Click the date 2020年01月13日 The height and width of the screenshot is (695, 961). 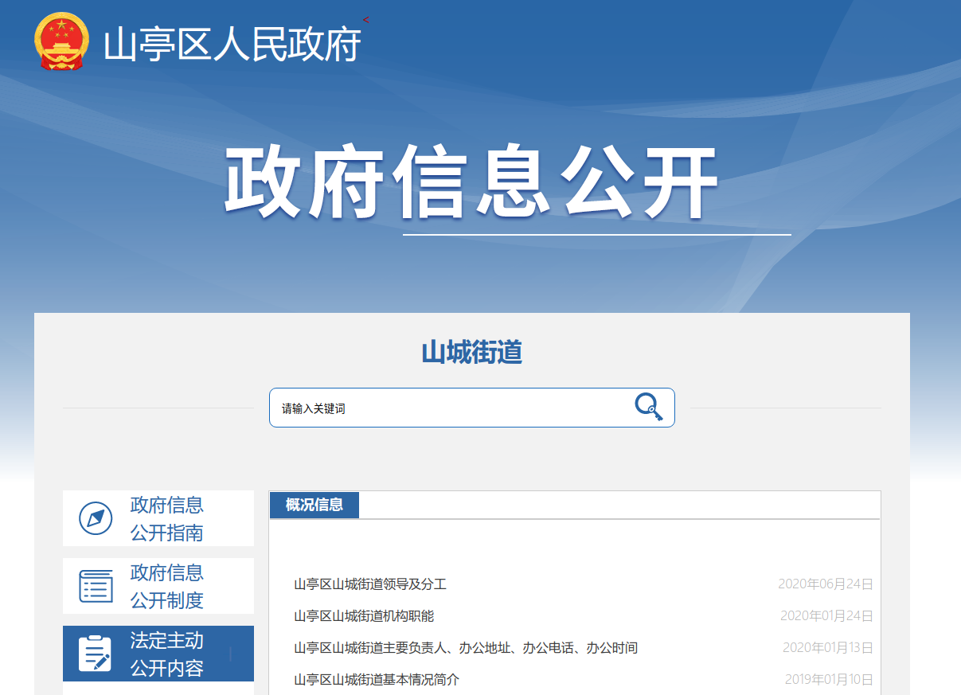828,648
